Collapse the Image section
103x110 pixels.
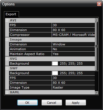7,39
